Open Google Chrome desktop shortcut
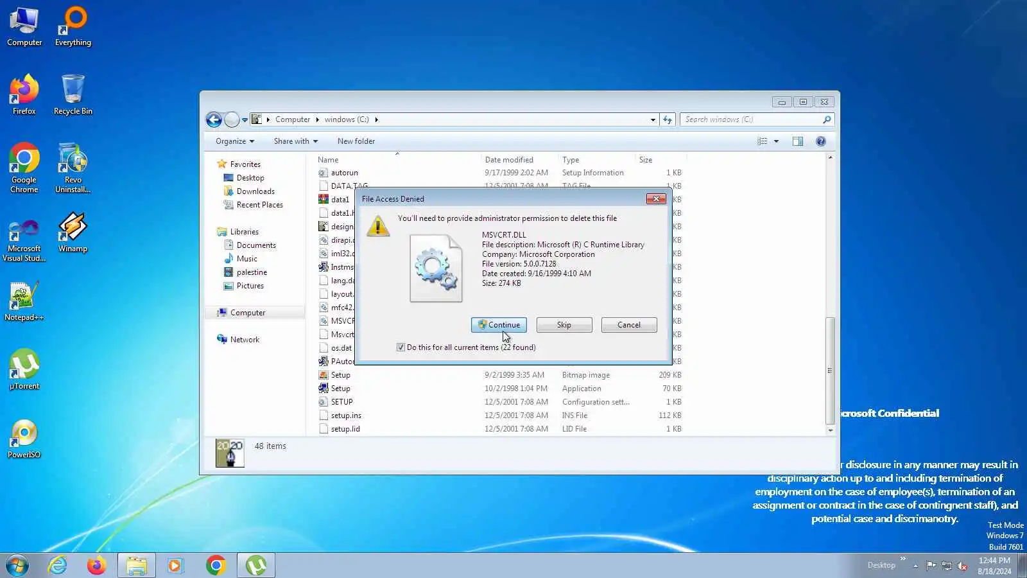This screenshot has height=578, width=1027. pos(24,168)
